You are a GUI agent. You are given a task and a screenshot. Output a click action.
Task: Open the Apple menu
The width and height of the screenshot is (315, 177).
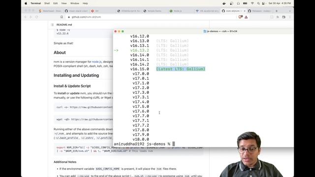coord(26,3)
